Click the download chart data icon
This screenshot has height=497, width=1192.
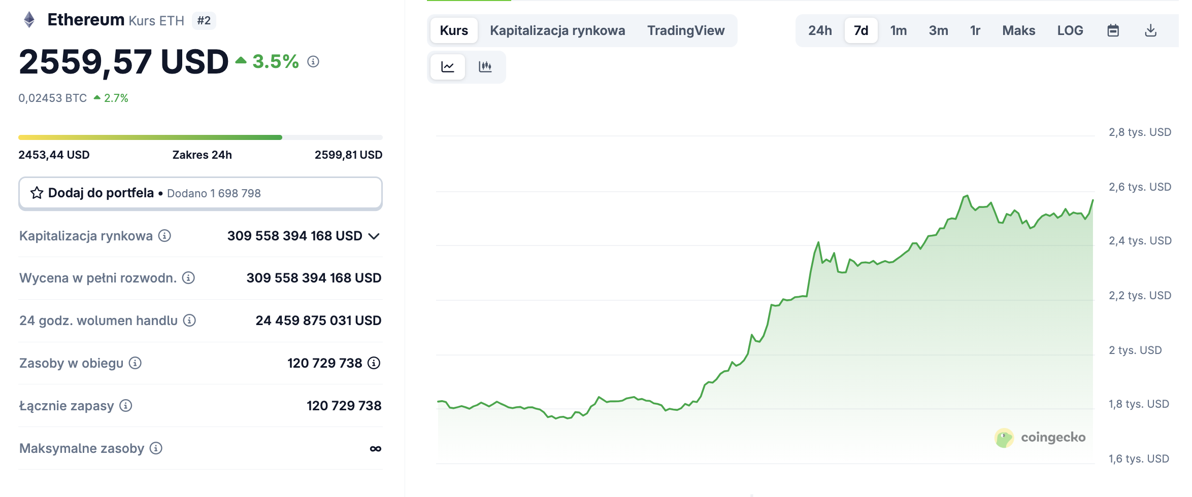[x=1151, y=30]
